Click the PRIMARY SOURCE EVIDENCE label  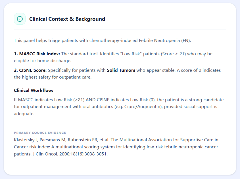40,133
